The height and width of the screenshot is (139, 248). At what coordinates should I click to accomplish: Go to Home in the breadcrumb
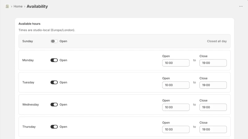pos(18,6)
